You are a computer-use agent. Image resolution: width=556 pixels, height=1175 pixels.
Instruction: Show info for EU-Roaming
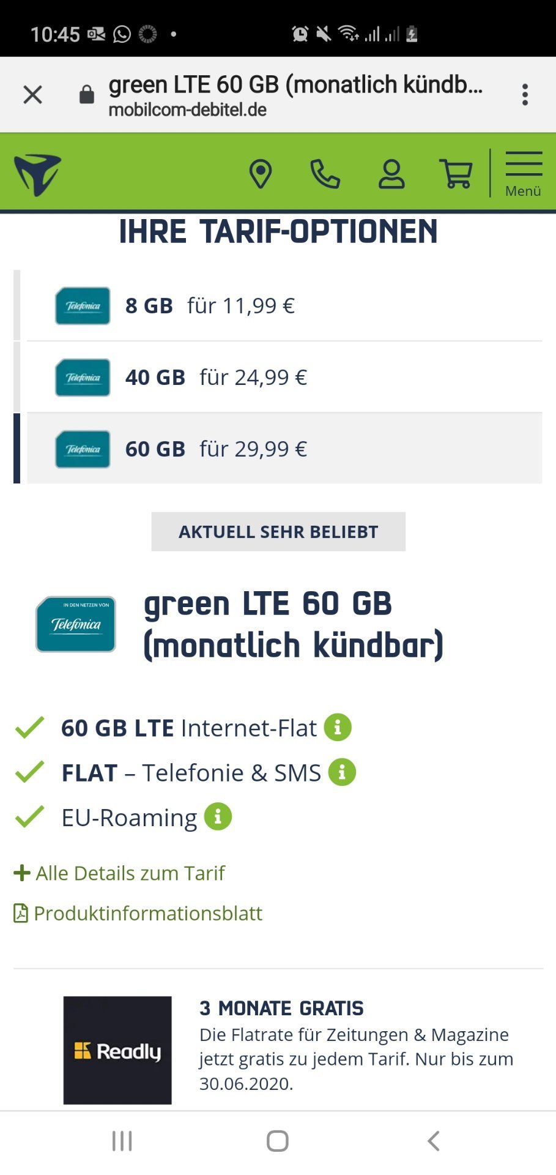click(x=218, y=816)
